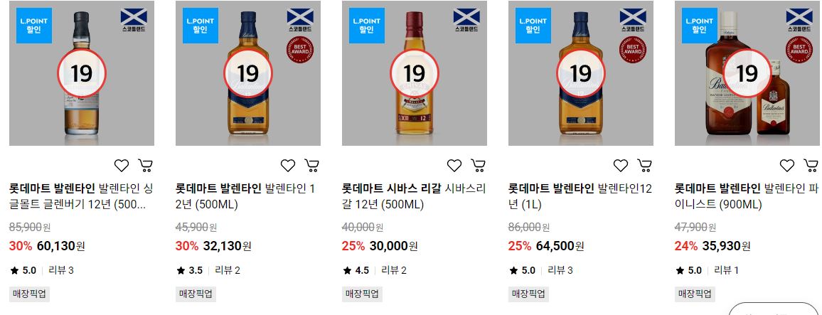
Task: Click L.POINT 할인 badge on first product
Action: (33, 25)
